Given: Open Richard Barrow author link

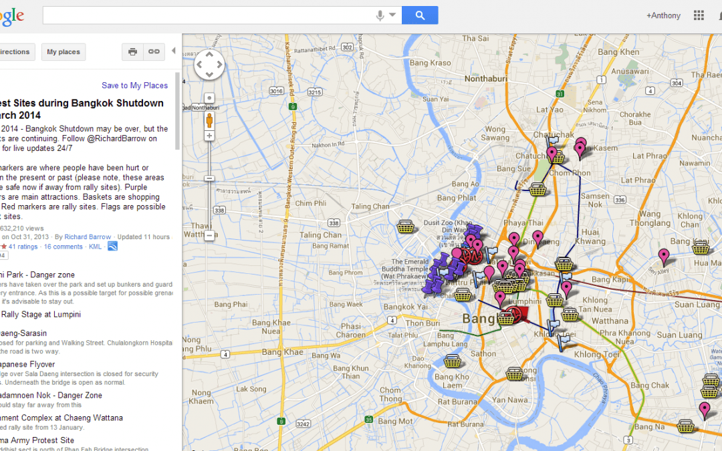Looking at the screenshot, I should click(88, 237).
